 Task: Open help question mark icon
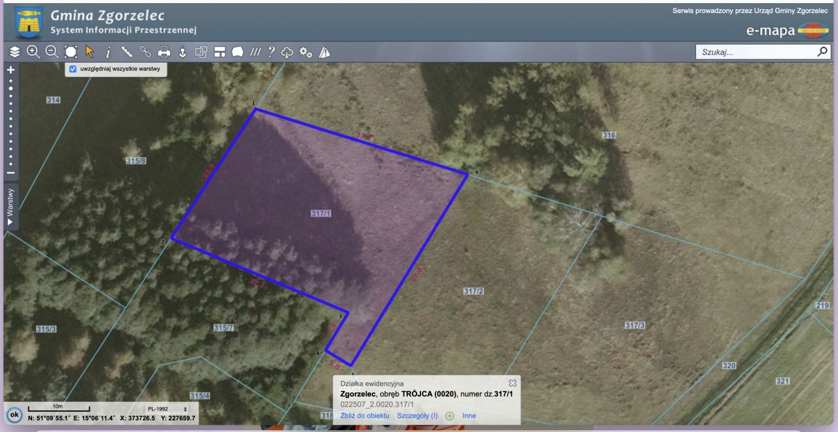[271, 52]
